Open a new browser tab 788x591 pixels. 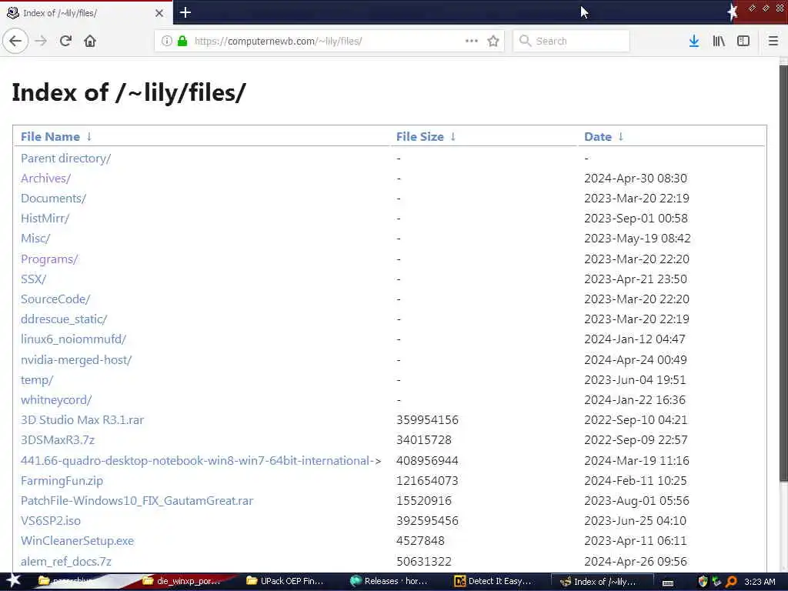point(185,12)
